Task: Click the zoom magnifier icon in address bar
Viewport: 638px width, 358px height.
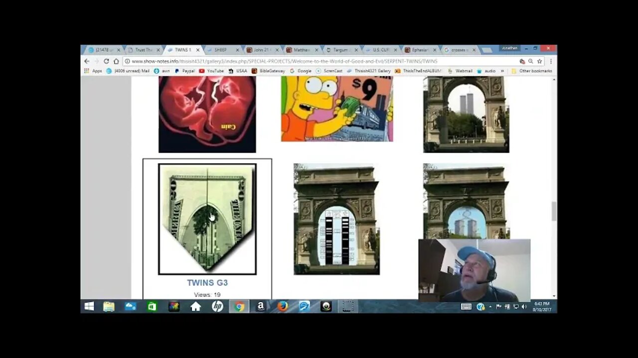Action: point(531,61)
